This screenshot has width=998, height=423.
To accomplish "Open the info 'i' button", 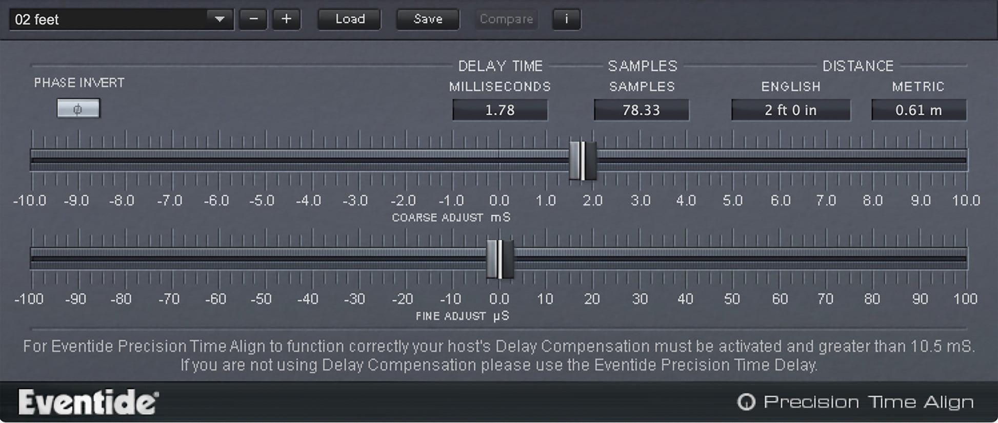I will coord(566,19).
